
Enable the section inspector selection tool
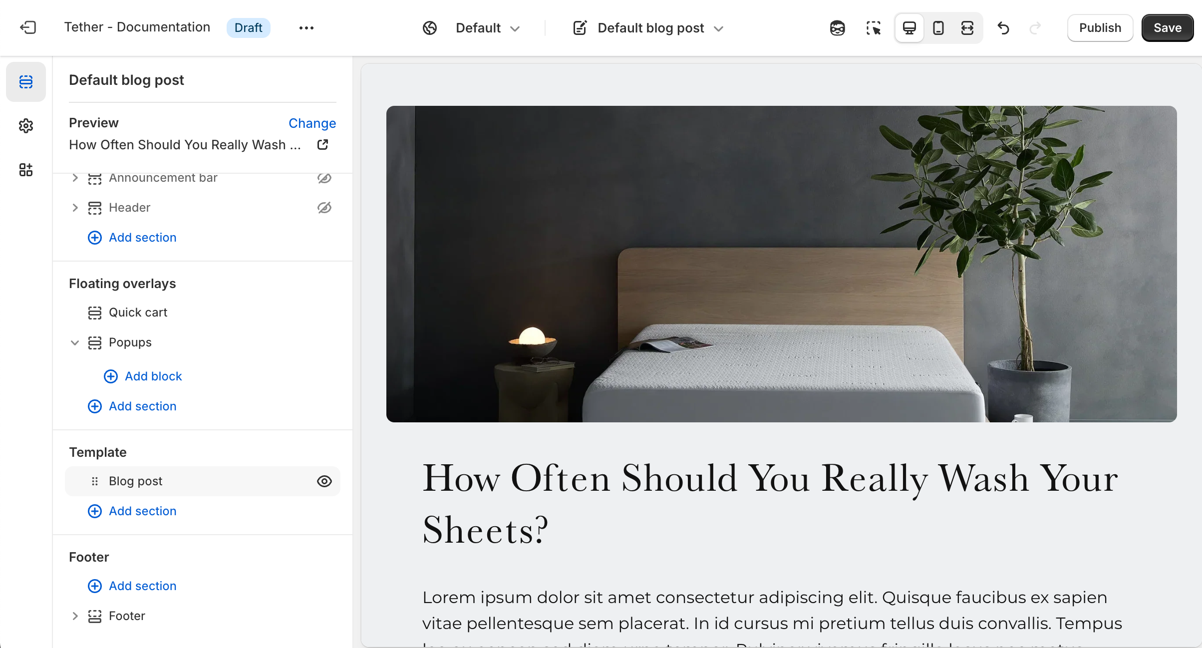874,28
